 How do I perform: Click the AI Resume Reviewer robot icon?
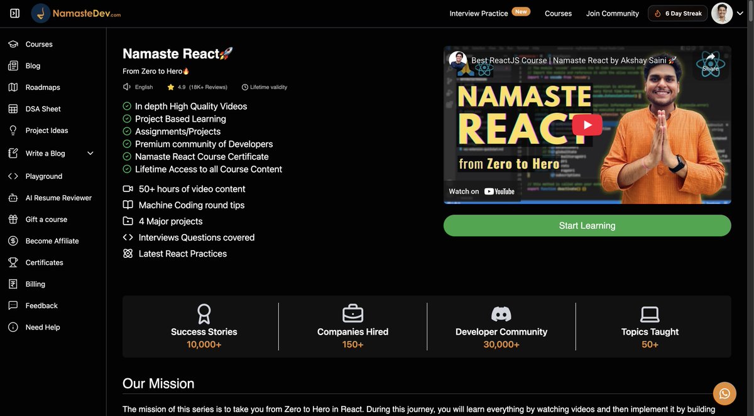[13, 198]
